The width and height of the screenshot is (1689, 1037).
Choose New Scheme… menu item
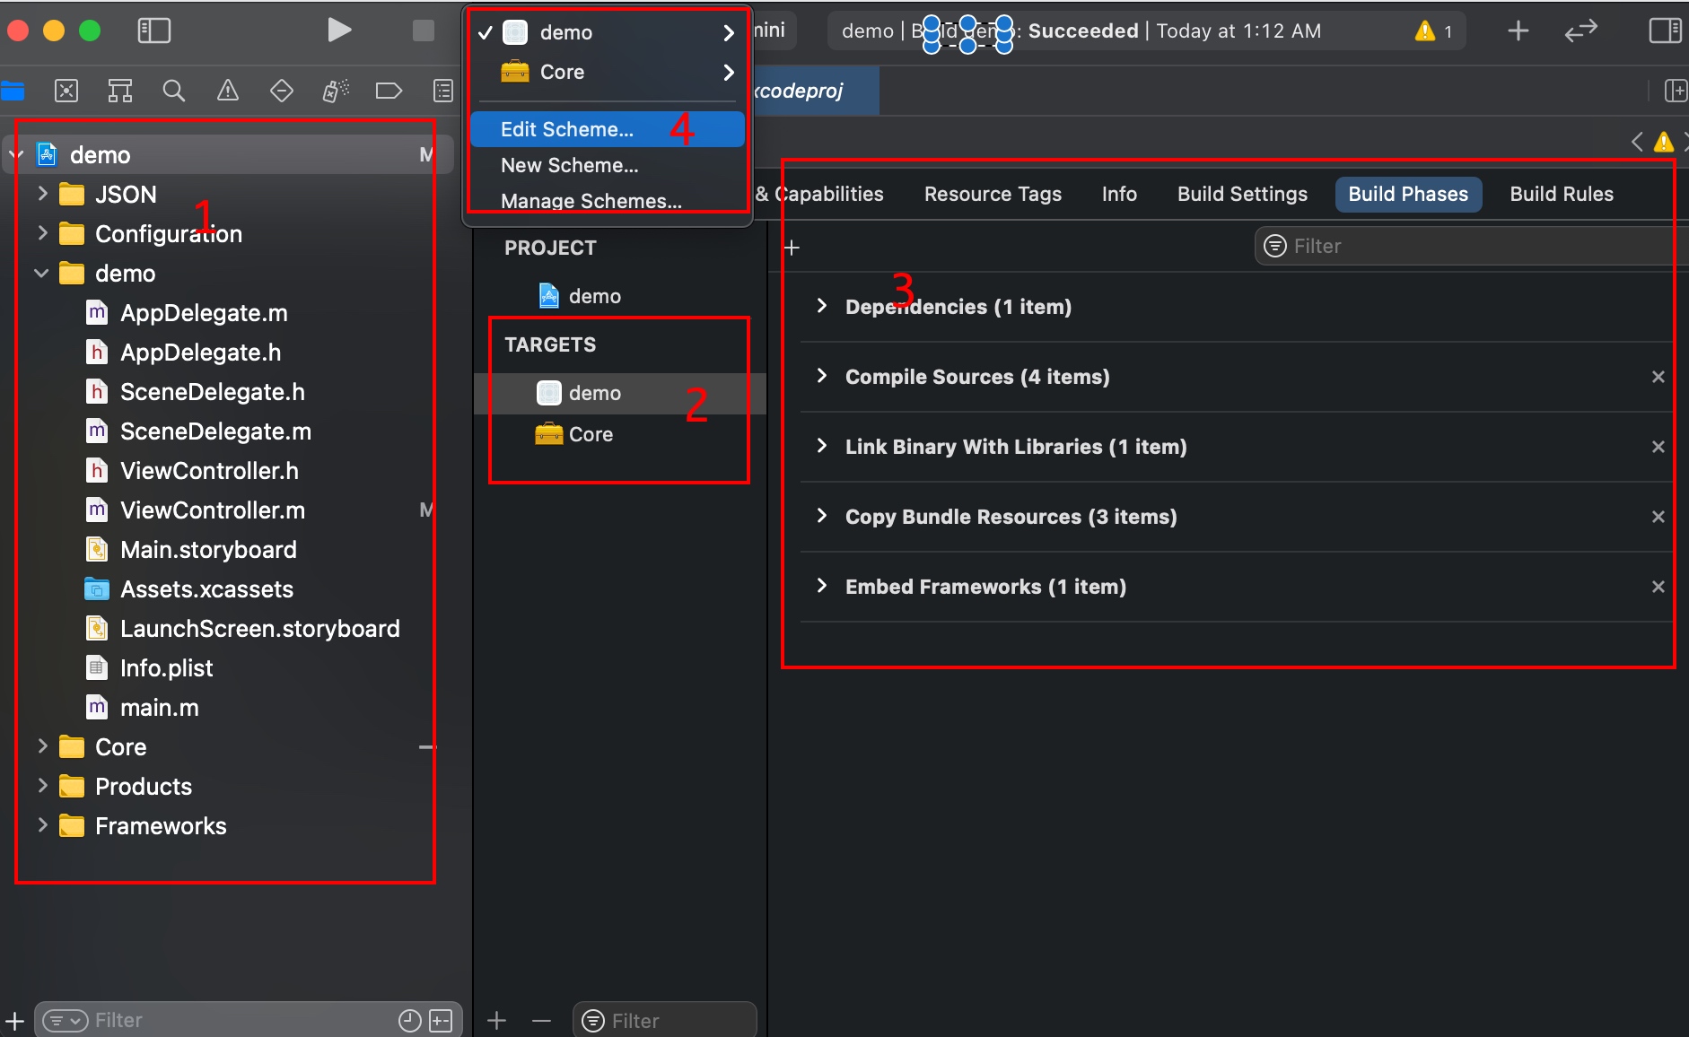[x=608, y=165]
